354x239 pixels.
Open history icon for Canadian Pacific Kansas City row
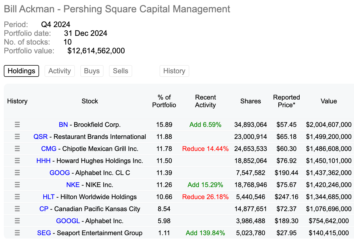(x=17, y=209)
